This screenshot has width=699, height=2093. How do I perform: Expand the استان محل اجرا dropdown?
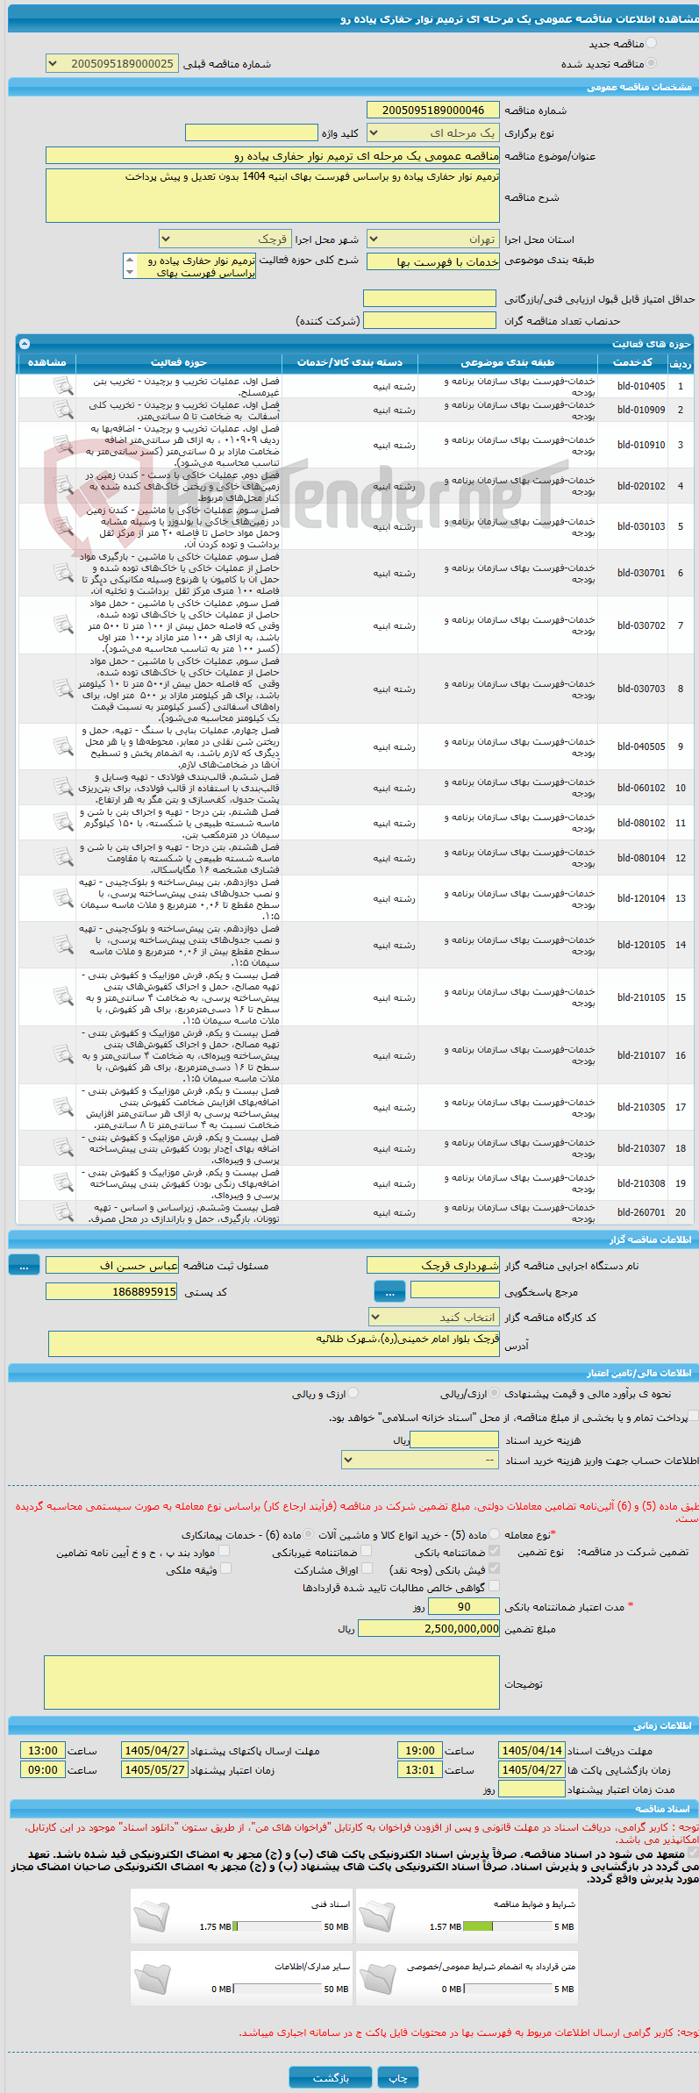point(433,239)
